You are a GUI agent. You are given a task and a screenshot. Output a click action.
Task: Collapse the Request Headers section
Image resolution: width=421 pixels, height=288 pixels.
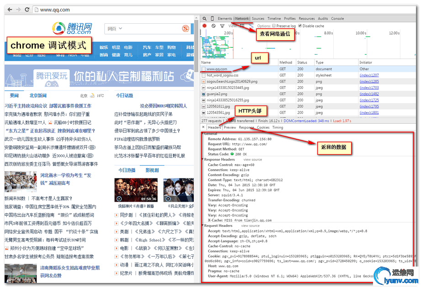pos(203,225)
